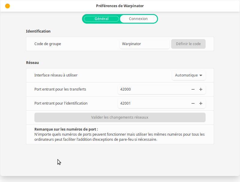Viewport: 240px width, 182px height.
Task: Close the window with the orange button
Action: tap(7, 6)
